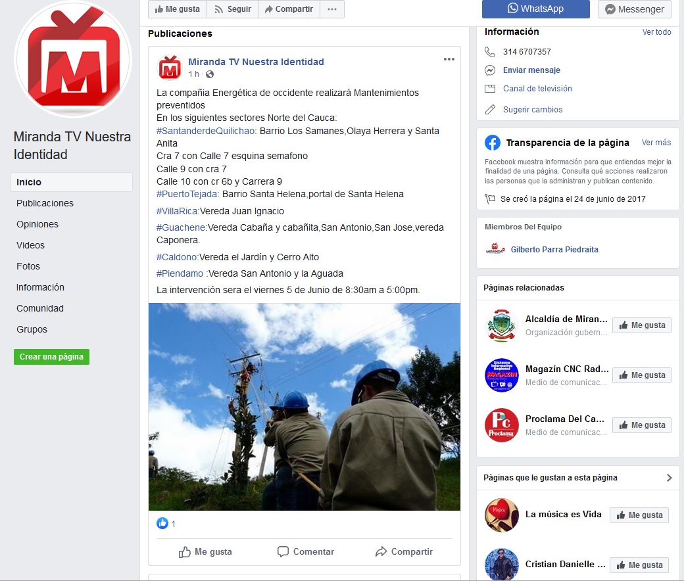This screenshot has height=581, width=684.
Task: Like Proclama Del Cauca page
Action: point(642,425)
